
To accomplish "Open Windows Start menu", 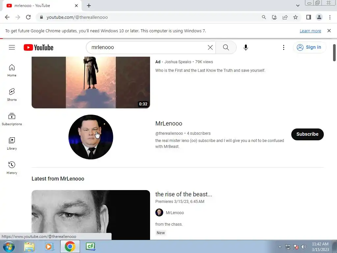I will click(x=9, y=246).
